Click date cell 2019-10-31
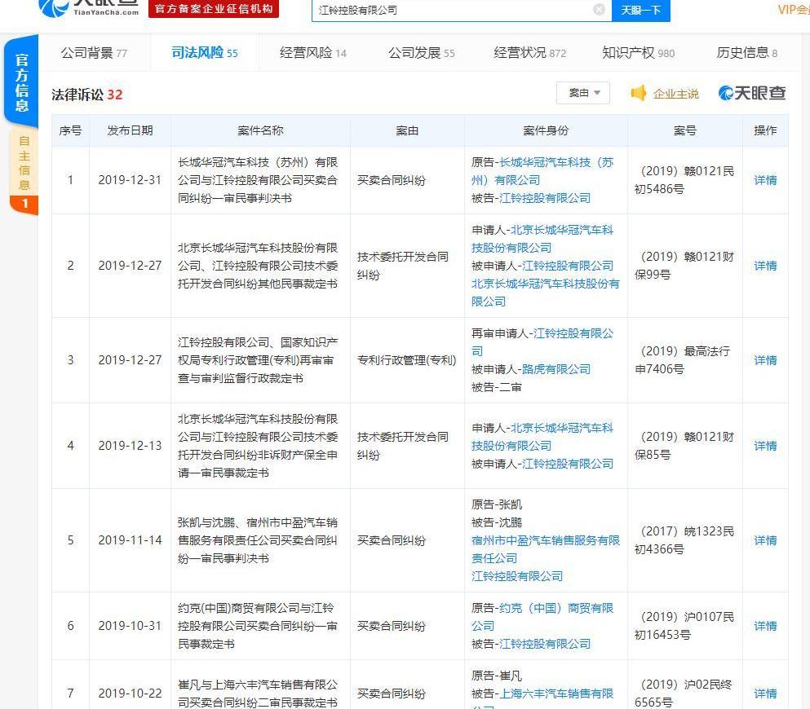Viewport: 810px width, 709px height. 130,626
